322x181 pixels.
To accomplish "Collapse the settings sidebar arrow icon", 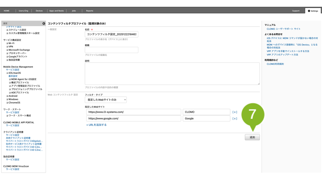I will (44, 24).
